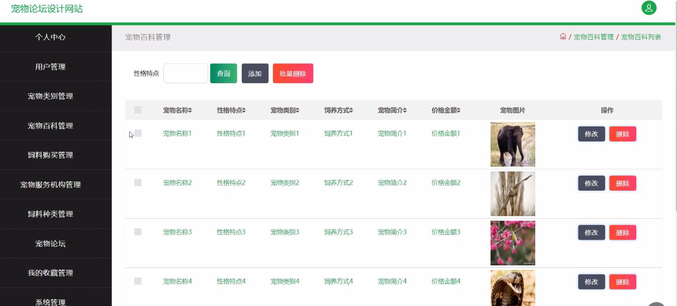Sort by the 宠物类别 column arrows
Image resolution: width=677 pixels, height=306 pixels.
click(298, 110)
